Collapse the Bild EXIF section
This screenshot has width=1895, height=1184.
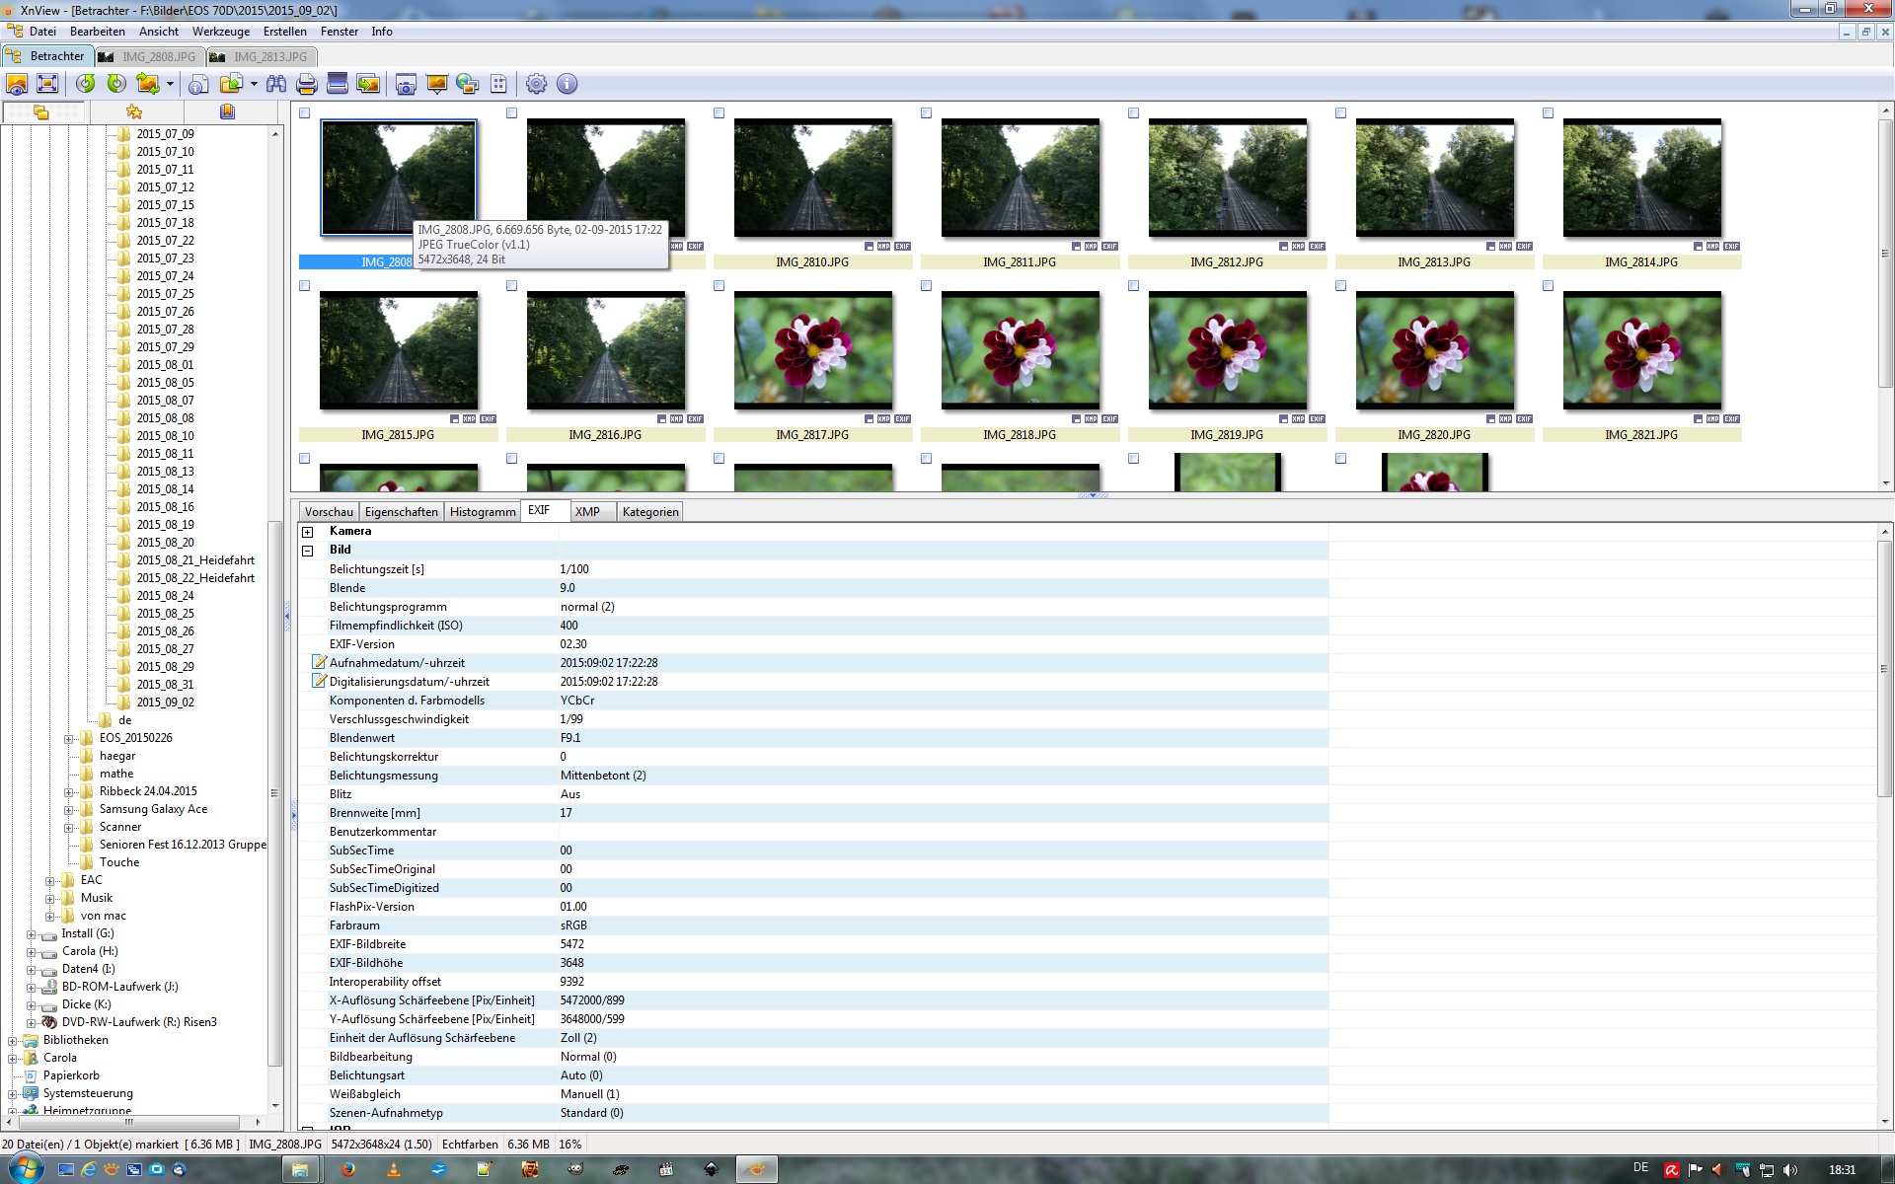pyautogui.click(x=308, y=551)
